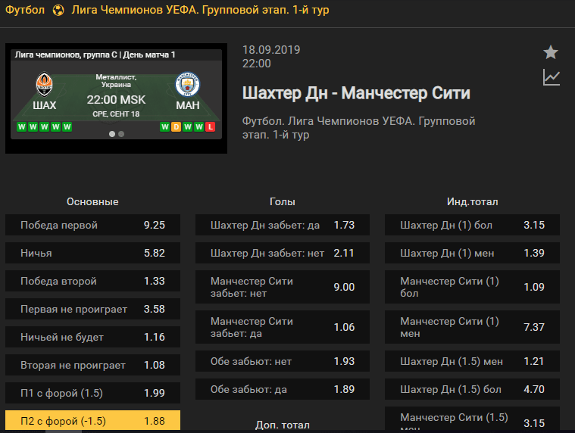Click the date 18.09.2019 text
575x433 pixels.
click(271, 50)
